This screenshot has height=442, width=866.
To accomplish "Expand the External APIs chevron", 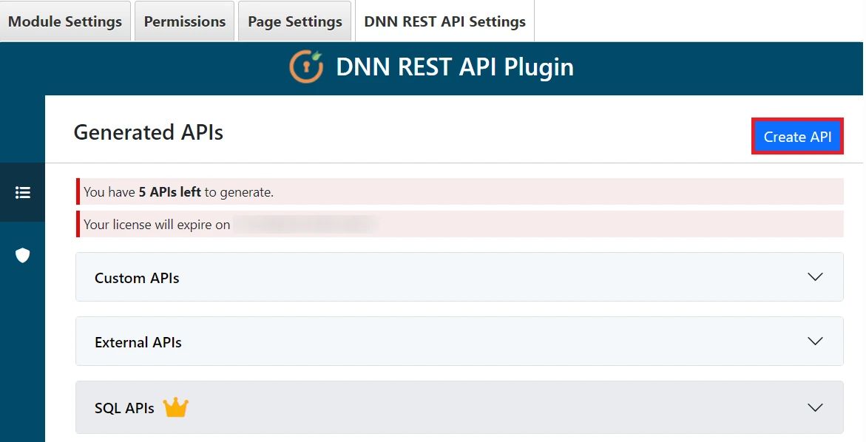I will tap(815, 341).
